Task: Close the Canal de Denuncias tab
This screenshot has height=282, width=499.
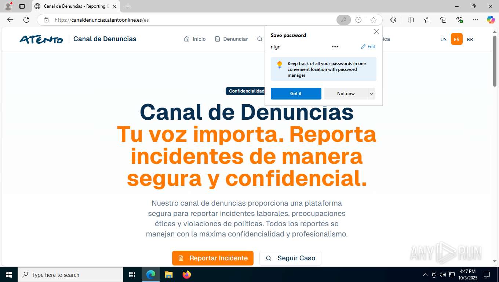Action: pos(114,6)
